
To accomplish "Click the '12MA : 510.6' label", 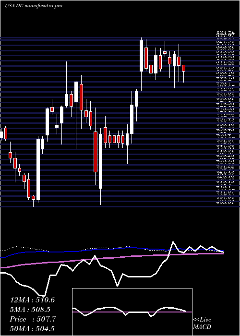I will (x=32, y=300).
